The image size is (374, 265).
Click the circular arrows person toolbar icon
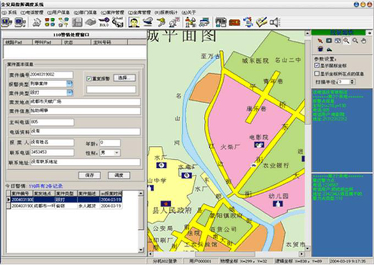(248, 22)
